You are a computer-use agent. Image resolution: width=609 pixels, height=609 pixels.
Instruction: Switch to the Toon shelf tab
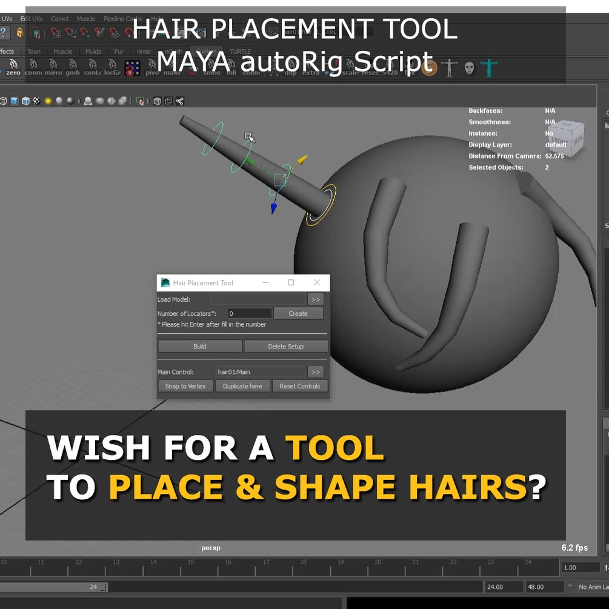34,52
